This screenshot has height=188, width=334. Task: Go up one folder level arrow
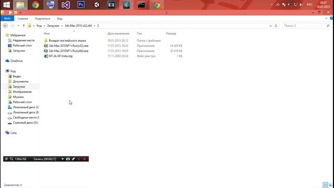coord(23,26)
